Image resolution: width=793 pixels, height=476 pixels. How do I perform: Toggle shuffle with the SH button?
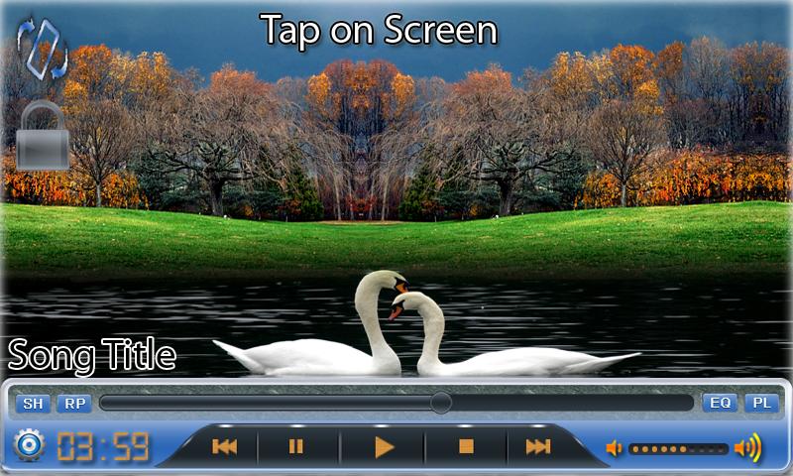[33, 404]
